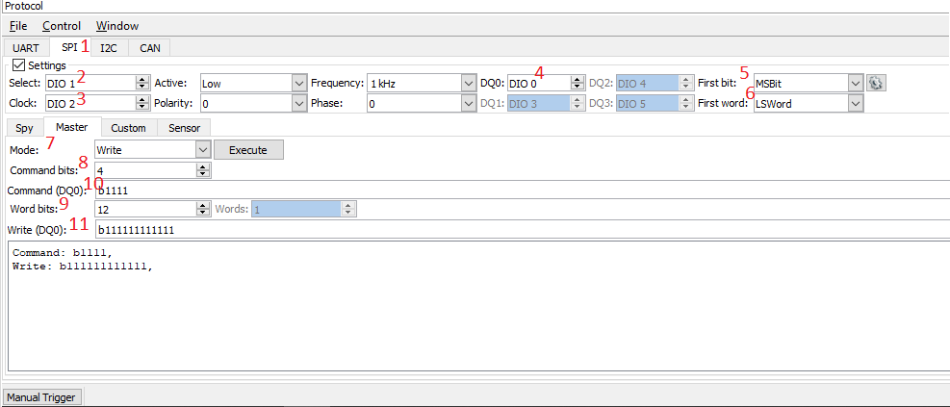Click the Command bits field with value 4
The width and height of the screenshot is (950, 407).
pos(145,171)
